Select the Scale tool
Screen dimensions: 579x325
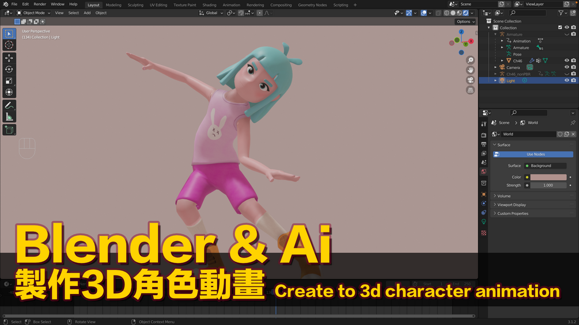point(9,81)
